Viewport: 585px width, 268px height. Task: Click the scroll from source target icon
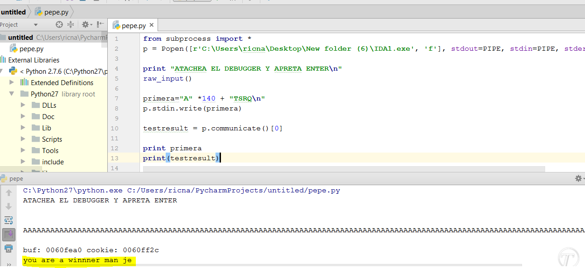(59, 24)
